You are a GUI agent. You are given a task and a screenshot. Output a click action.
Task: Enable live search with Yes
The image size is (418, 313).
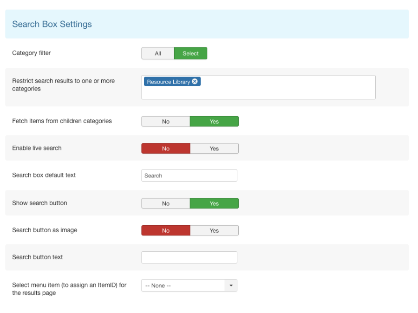pos(214,149)
